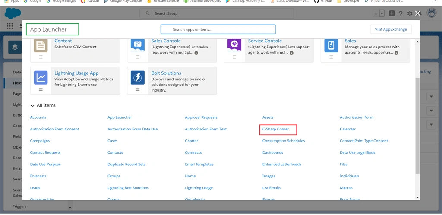Open the Contacts item
442x215 pixels.
pyautogui.click(x=115, y=152)
